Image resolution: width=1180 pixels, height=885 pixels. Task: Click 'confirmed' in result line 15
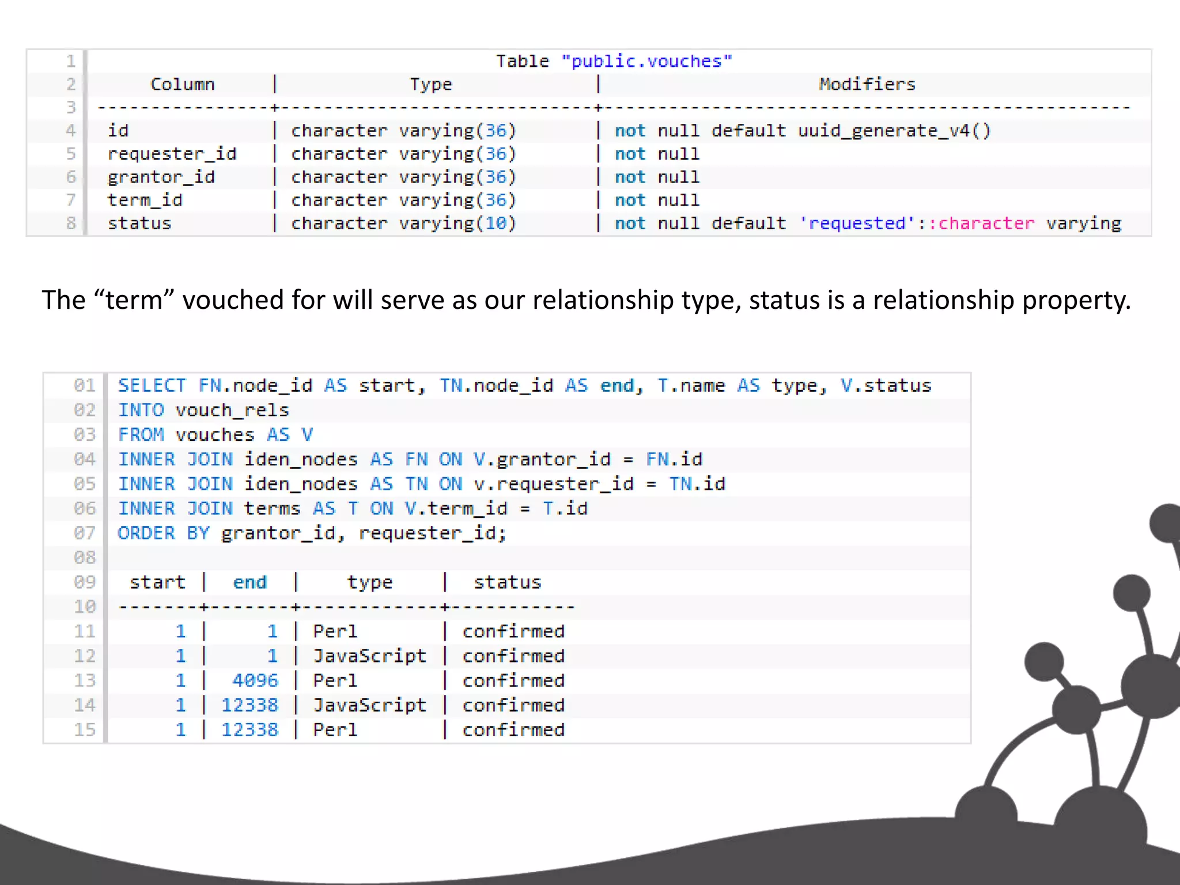coord(513,730)
